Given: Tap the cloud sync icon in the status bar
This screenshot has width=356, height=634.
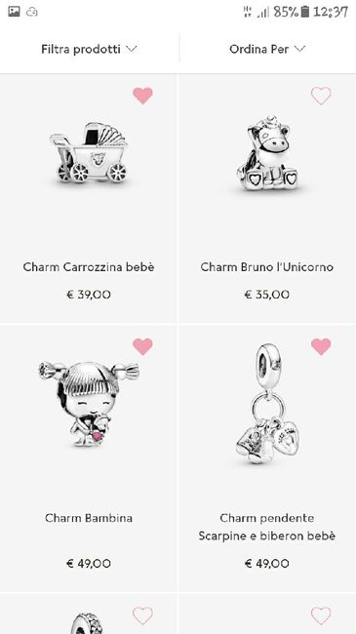Looking at the screenshot, I should tap(32, 12).
